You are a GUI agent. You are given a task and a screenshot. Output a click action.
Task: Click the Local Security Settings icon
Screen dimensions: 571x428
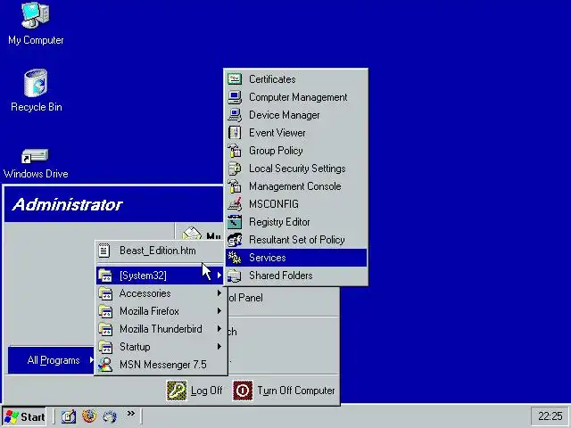(235, 169)
